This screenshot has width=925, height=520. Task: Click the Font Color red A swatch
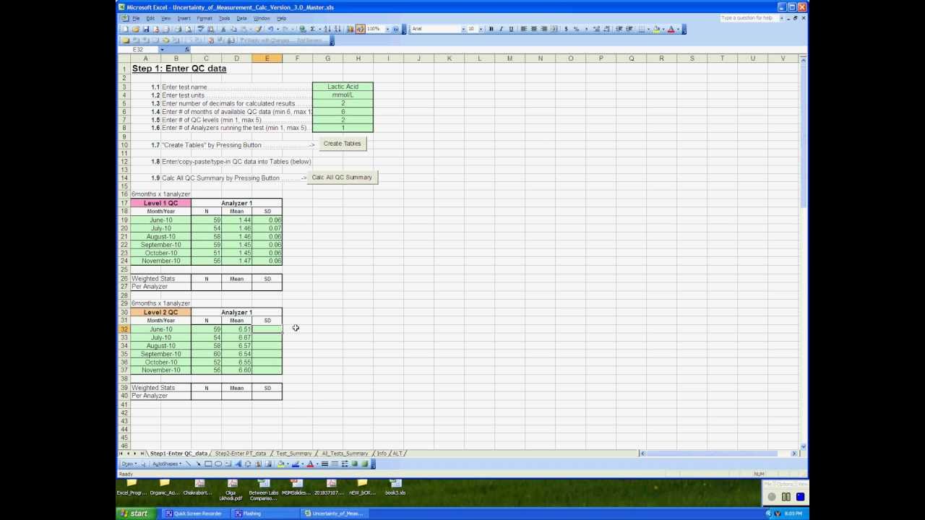(671, 29)
